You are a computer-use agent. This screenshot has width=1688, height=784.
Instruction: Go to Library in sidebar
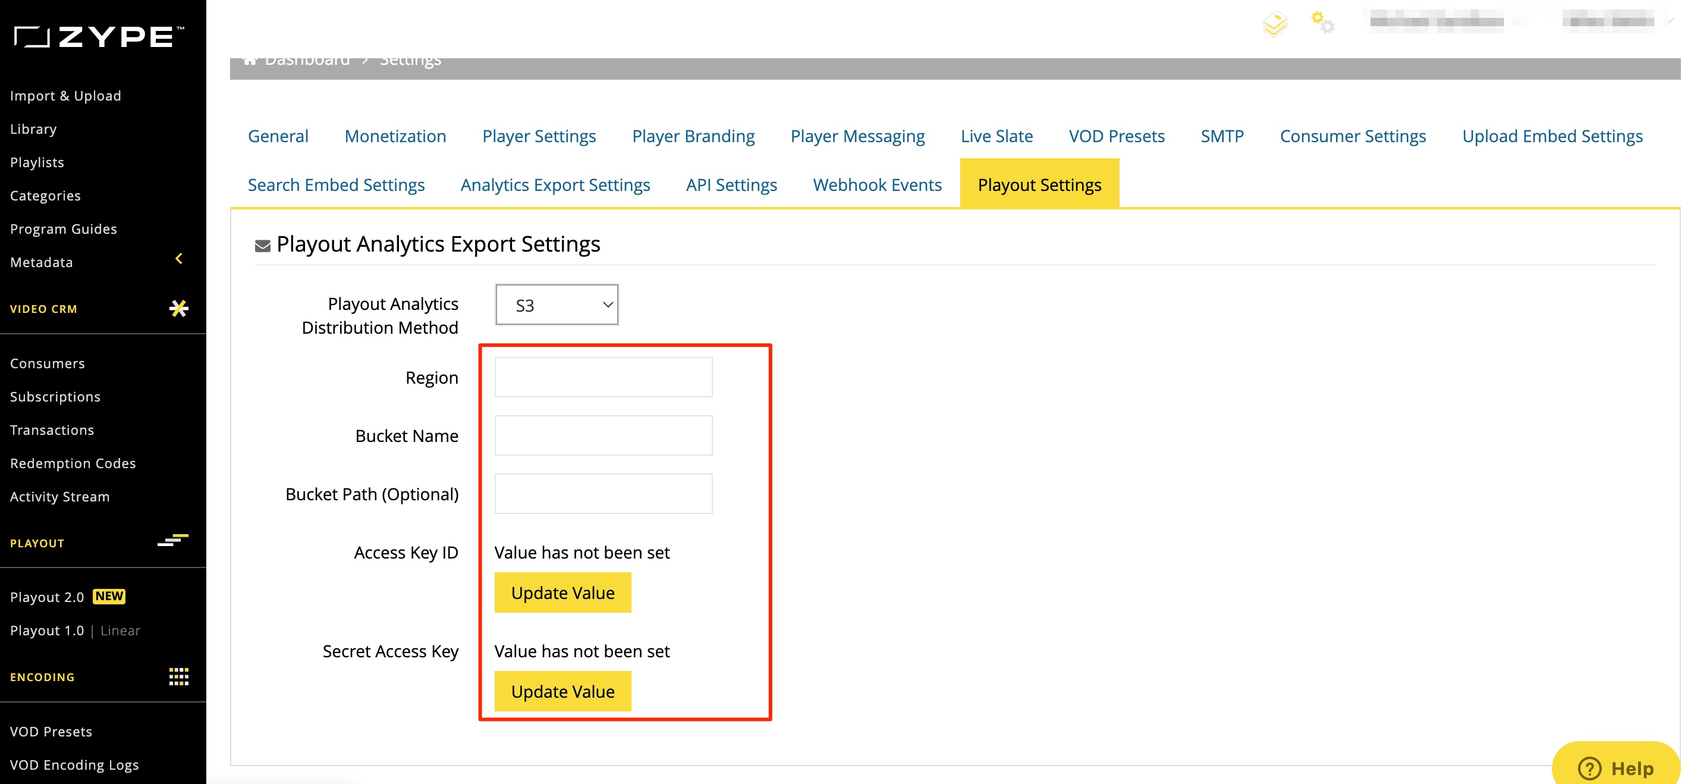[x=33, y=129]
